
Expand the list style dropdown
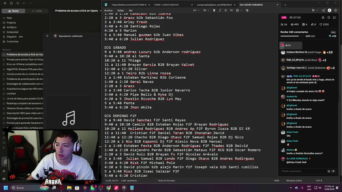[206, 10]
